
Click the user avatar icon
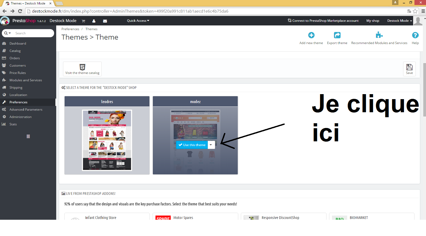click(418, 21)
